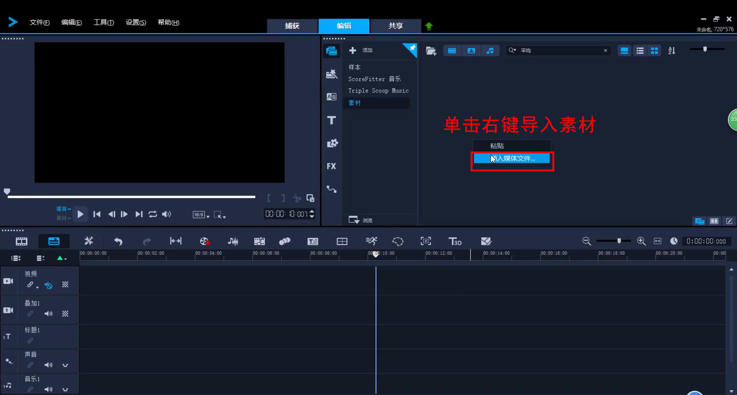Select the FX filters category
Image resolution: width=737 pixels, height=395 pixels.
[x=332, y=166]
